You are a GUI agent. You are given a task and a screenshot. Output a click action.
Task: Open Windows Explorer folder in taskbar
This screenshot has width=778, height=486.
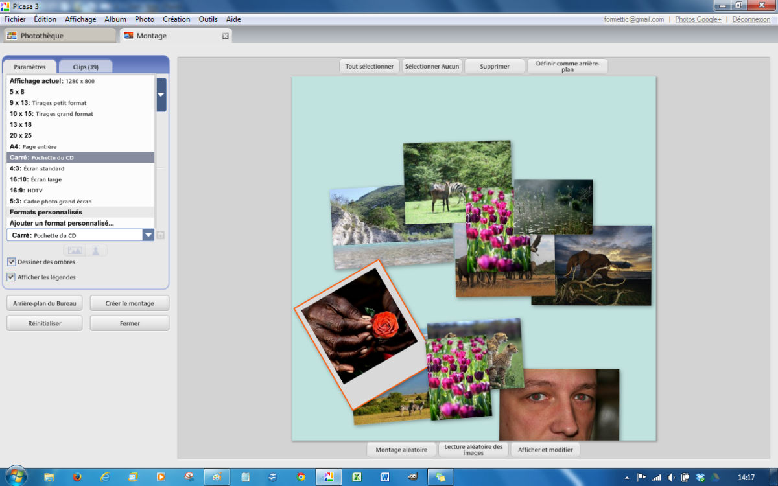coord(49,477)
